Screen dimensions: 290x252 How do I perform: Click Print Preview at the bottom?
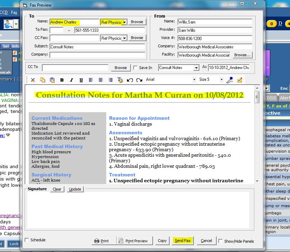coord(135,241)
